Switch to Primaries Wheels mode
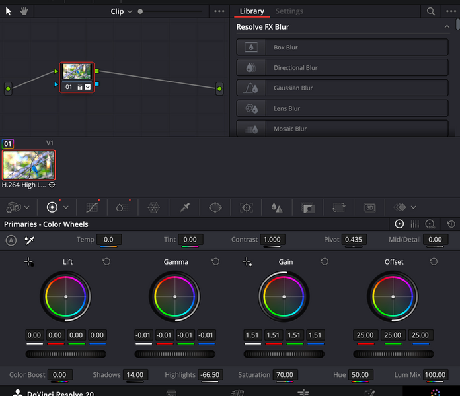This screenshot has height=396, width=460. click(x=399, y=224)
